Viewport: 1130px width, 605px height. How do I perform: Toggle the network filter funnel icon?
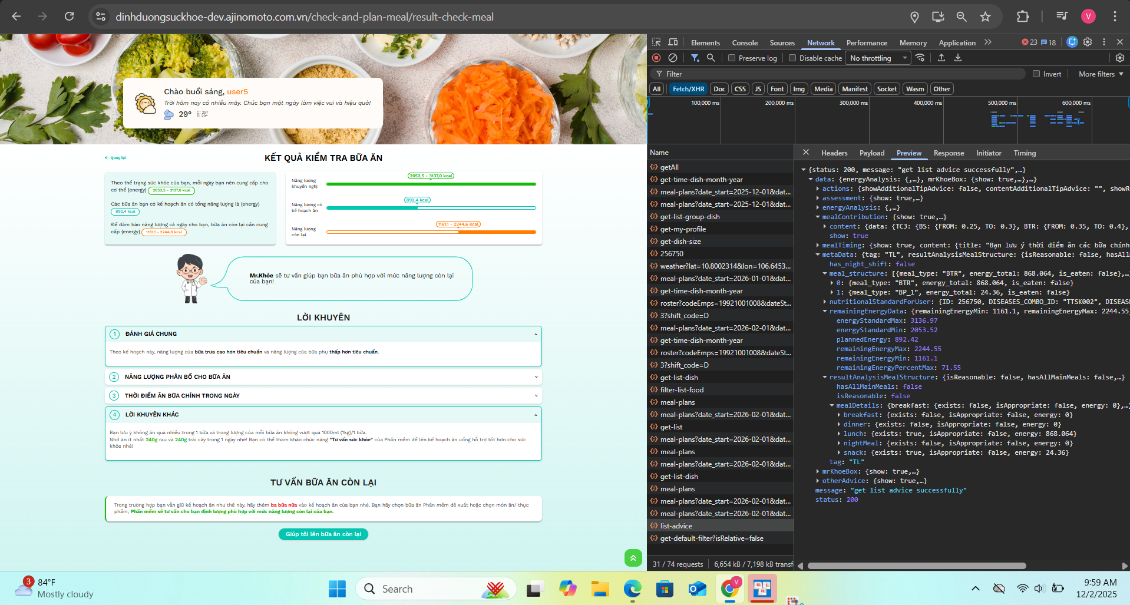[x=695, y=58]
